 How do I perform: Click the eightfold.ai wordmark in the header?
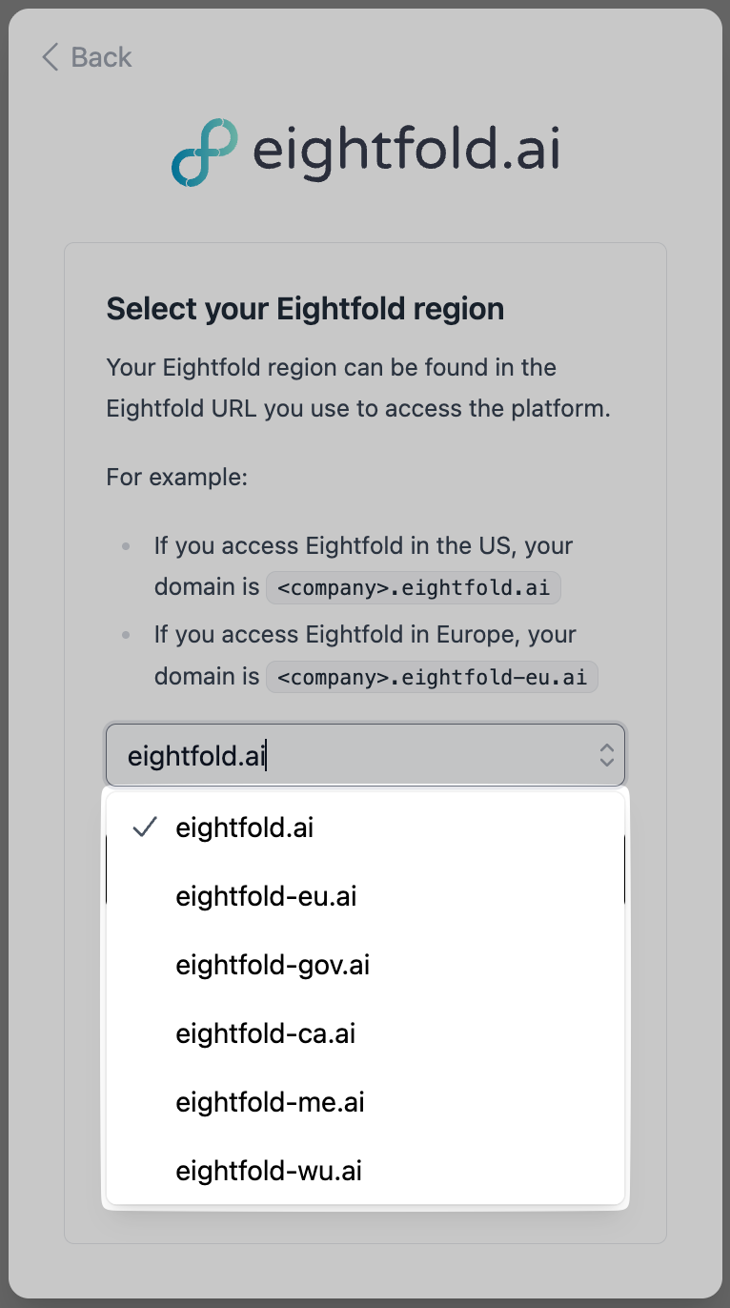(406, 153)
